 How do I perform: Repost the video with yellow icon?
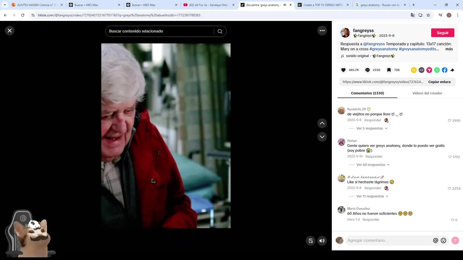[414, 70]
